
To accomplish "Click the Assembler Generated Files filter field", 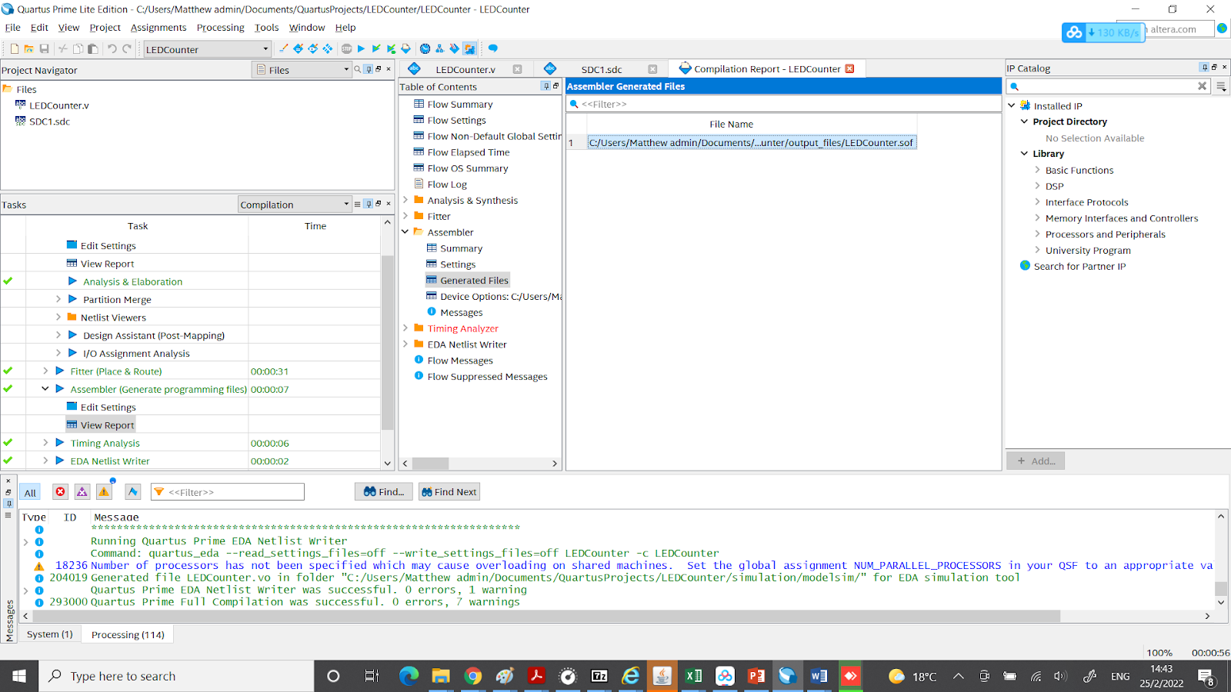I will 783,104.
